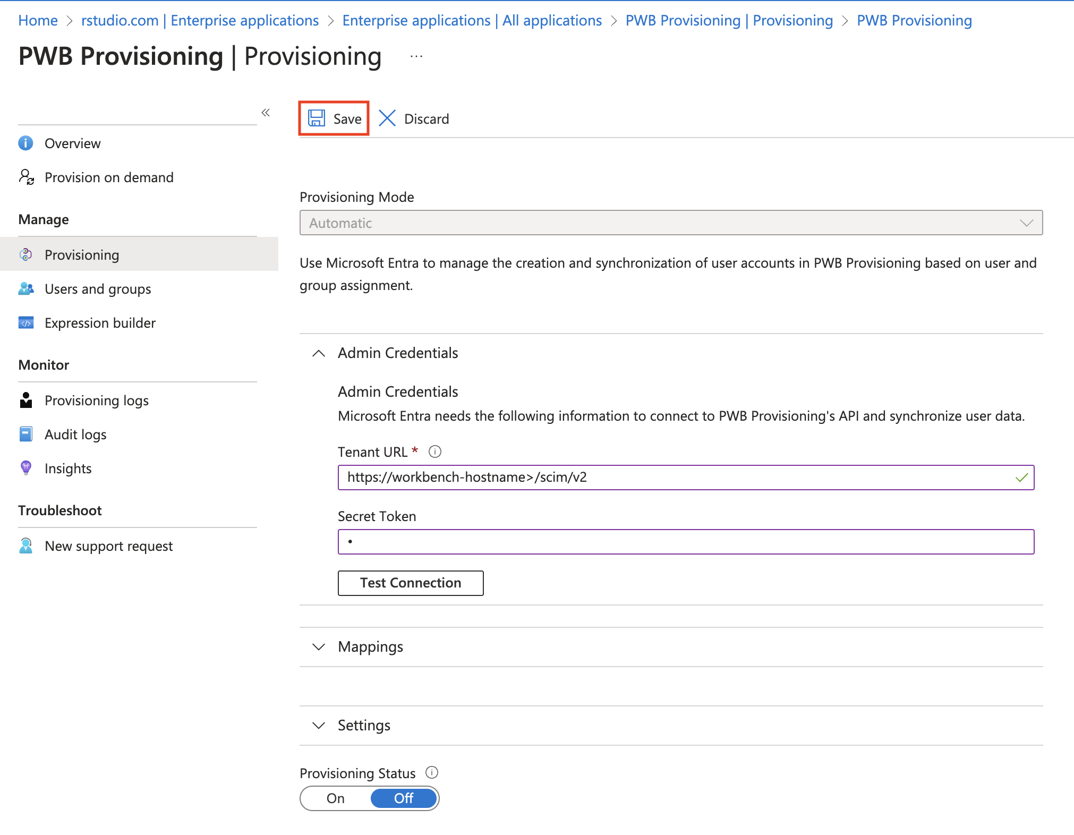Image resolution: width=1074 pixels, height=835 pixels.
Task: Open rstudio.com Enterprise applications breadcrumb
Action: tap(200, 20)
